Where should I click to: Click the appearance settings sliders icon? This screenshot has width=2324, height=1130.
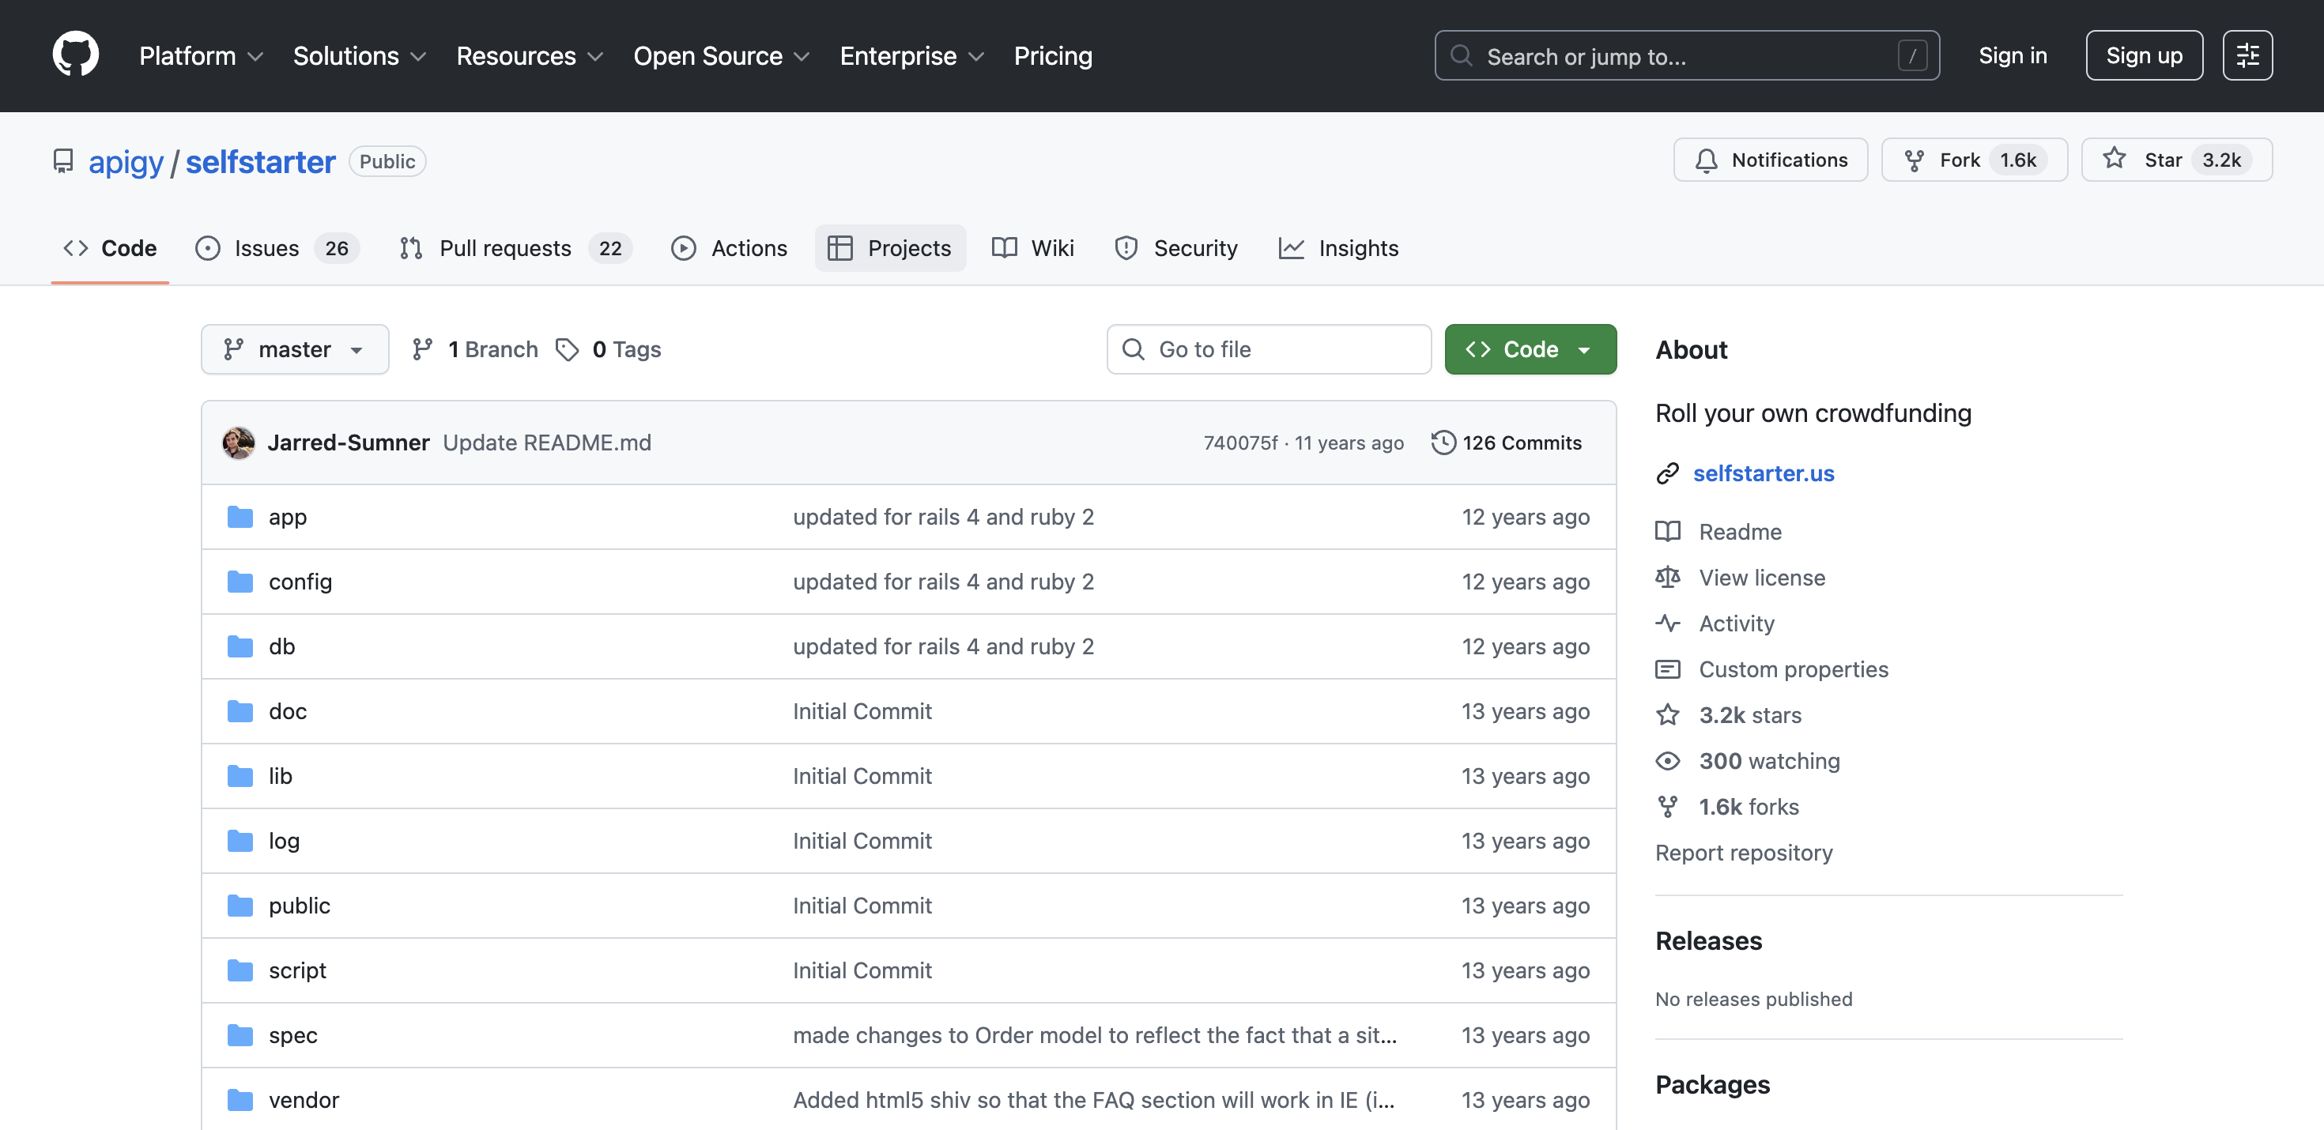2247,55
